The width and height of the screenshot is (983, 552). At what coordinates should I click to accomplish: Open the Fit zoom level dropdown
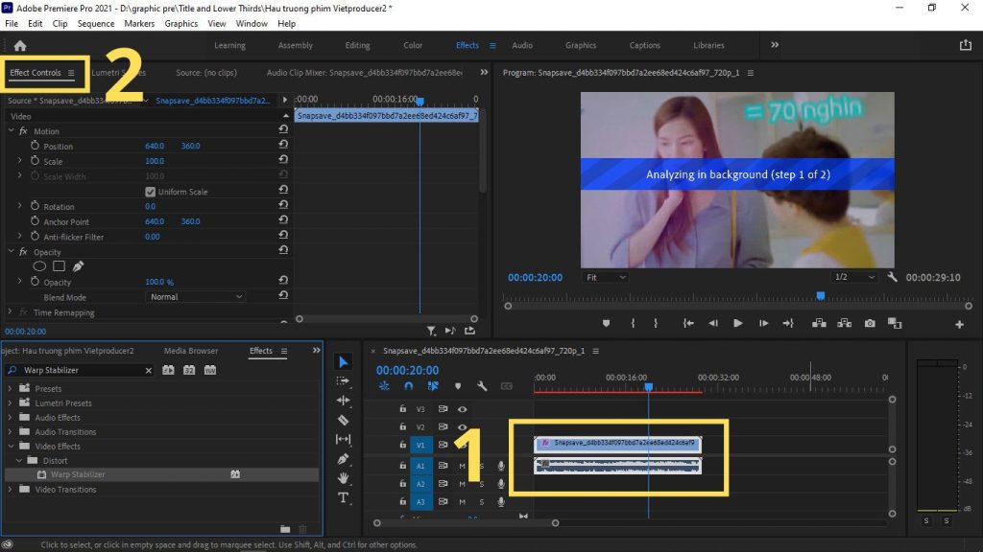(x=605, y=277)
